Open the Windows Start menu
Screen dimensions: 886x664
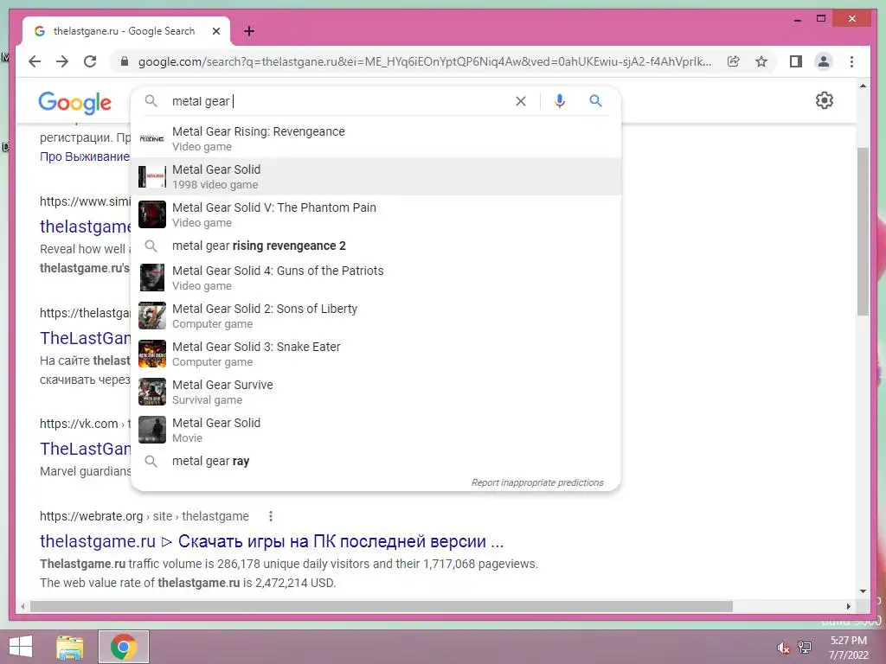tap(21, 647)
